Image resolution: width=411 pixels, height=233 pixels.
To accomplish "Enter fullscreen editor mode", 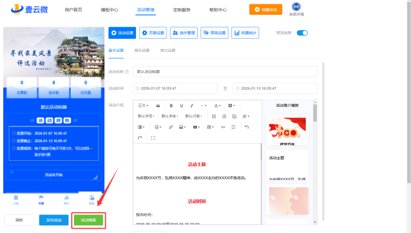I will [x=152, y=138].
